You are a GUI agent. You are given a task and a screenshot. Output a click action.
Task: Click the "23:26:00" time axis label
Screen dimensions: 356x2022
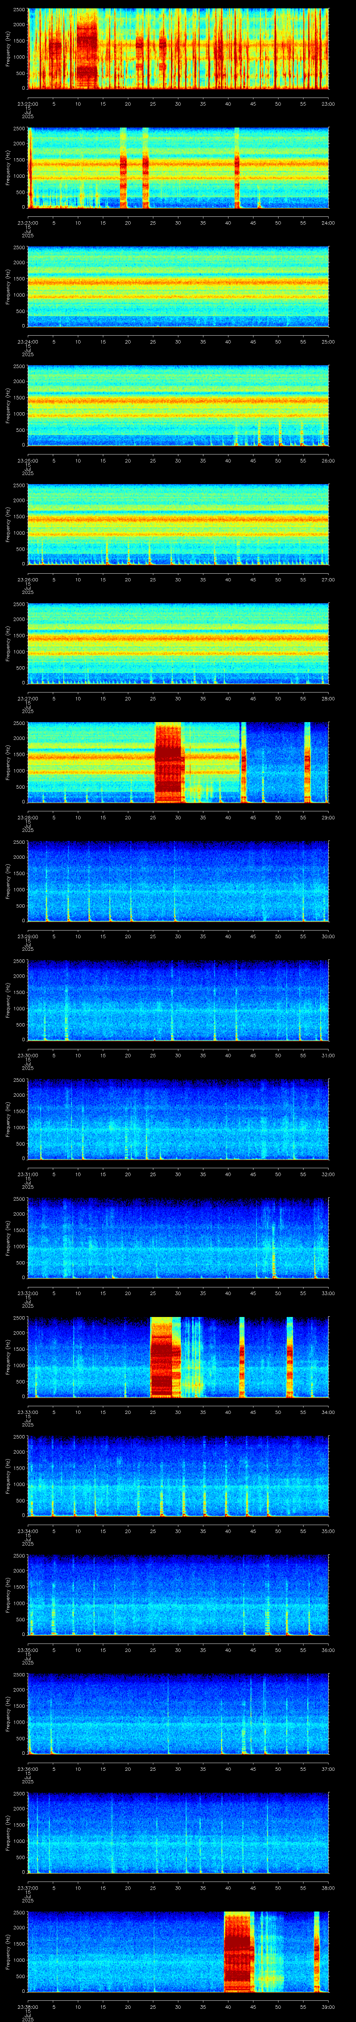[x=27, y=579]
